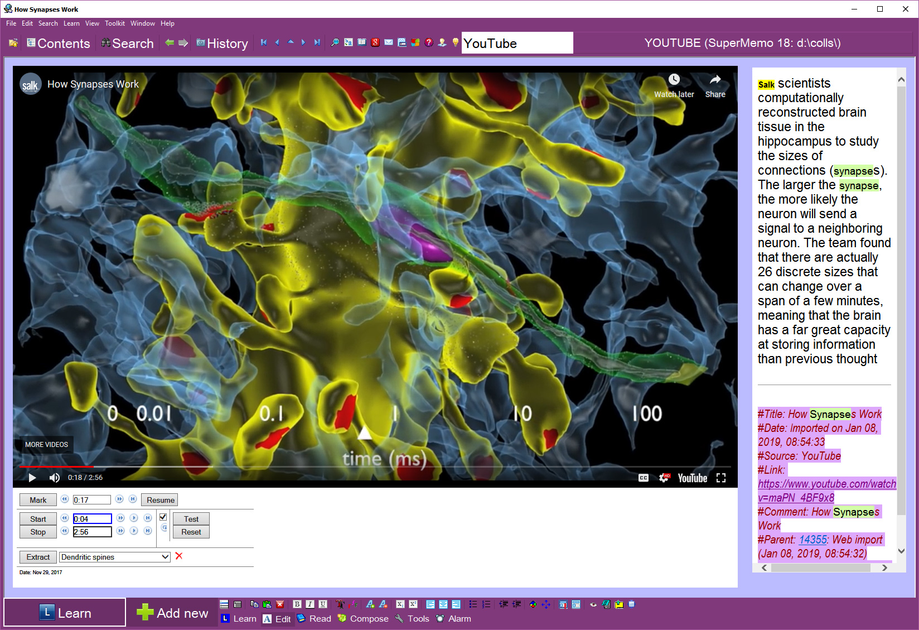Image resolution: width=919 pixels, height=630 pixels.
Task: Expand the Dendritic spines extract dropdown
Action: click(x=165, y=557)
